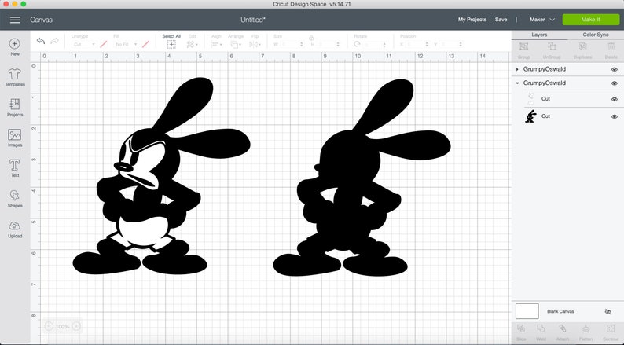
Task: Open the Arrange dropdown
Action: [x=236, y=44]
